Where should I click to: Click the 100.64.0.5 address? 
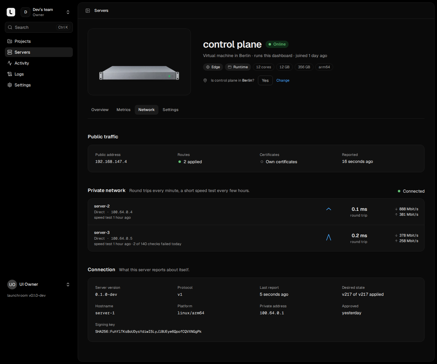point(122,238)
